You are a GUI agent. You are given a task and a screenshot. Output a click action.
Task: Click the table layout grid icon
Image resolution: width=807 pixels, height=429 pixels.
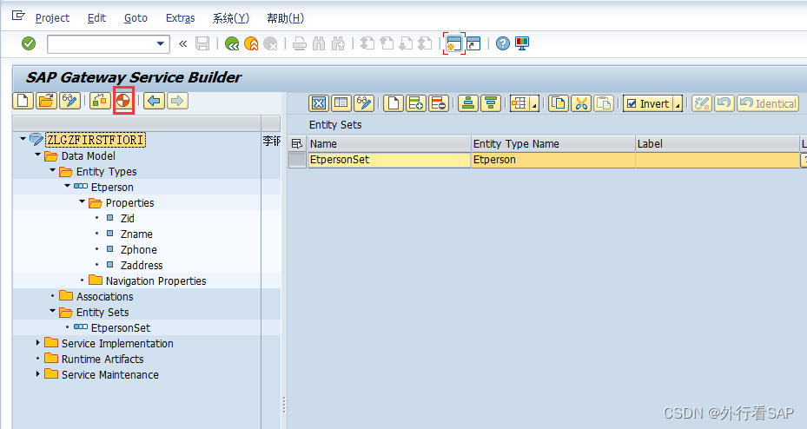[x=519, y=103]
